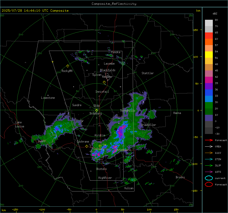Click the Stettler label
The width and height of the screenshot is (228, 213).
[x=148, y=73]
